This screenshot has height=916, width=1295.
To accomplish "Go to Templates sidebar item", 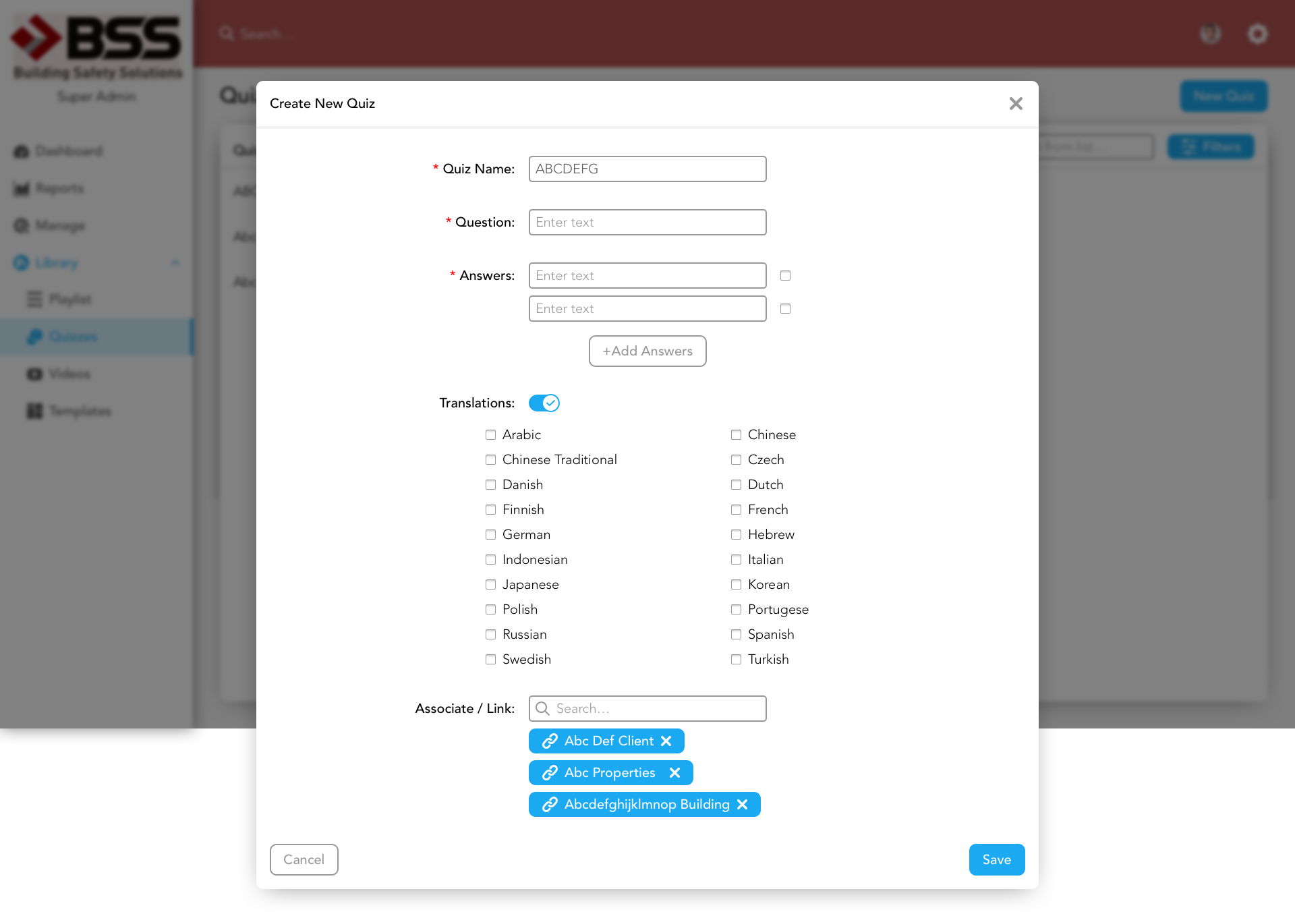I will pyautogui.click(x=79, y=411).
